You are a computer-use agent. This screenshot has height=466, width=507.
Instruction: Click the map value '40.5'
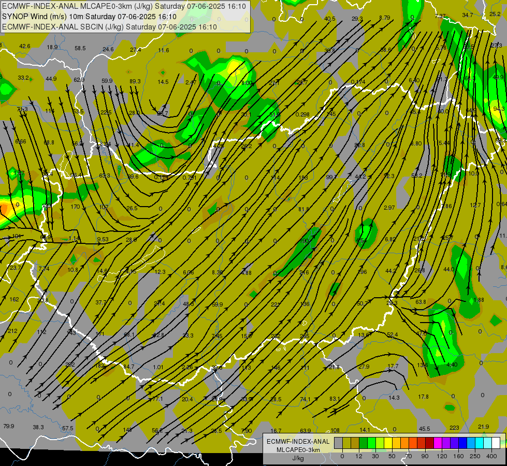pos(329,19)
